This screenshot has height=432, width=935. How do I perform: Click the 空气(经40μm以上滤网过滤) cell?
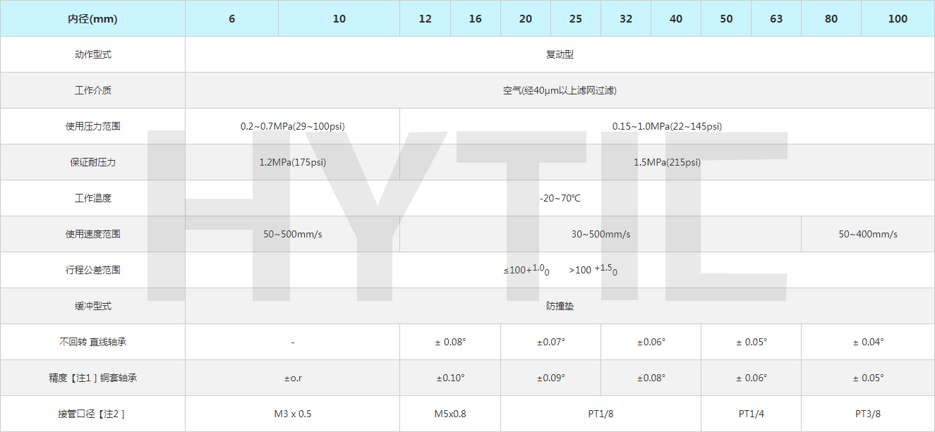click(560, 90)
